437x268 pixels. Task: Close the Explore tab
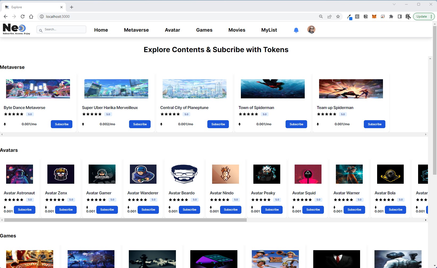click(61, 7)
